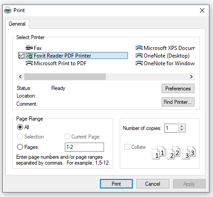Click the printer icon in title bar
Screen dimensions: 213x197
coord(8,10)
